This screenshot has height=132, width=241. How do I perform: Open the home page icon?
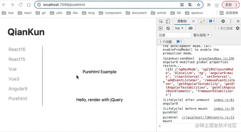point(29,5)
